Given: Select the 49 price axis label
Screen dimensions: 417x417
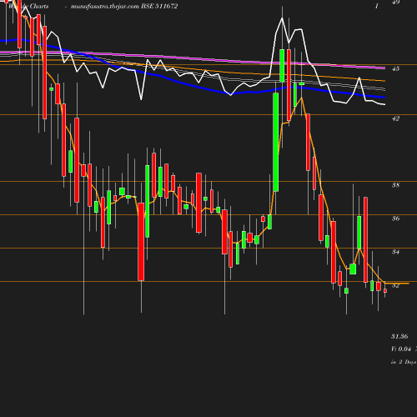Looking at the screenshot, I should coord(395,3).
